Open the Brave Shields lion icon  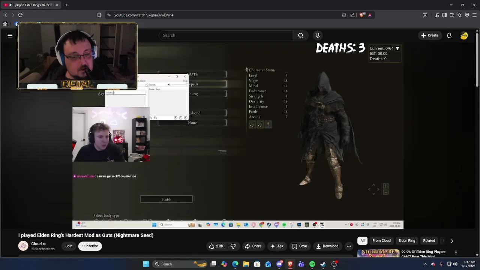361,15
